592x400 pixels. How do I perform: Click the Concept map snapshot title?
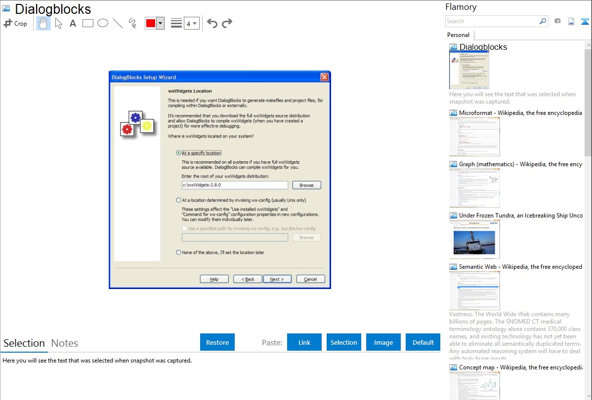[x=521, y=367]
